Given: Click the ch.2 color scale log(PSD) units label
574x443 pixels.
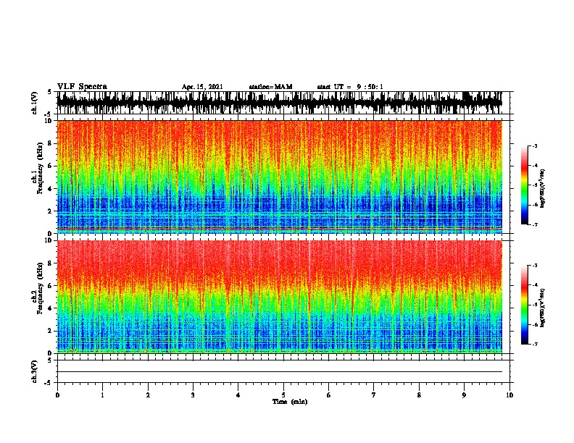Looking at the screenshot, I should tap(543, 308).
